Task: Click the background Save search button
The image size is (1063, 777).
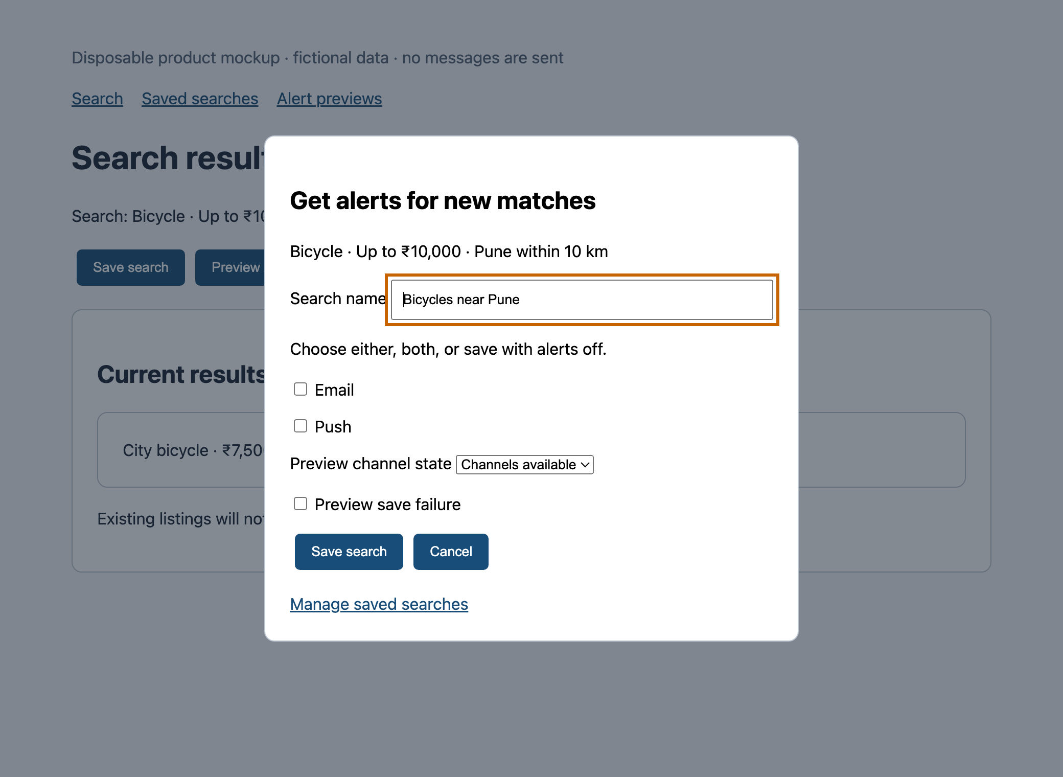Action: coord(131,267)
